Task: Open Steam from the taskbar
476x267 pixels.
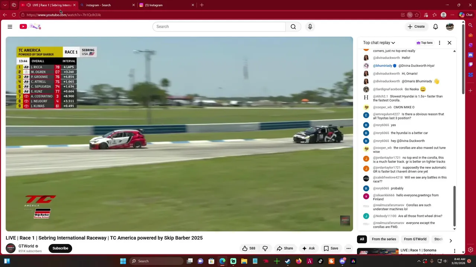Action: coord(287,261)
